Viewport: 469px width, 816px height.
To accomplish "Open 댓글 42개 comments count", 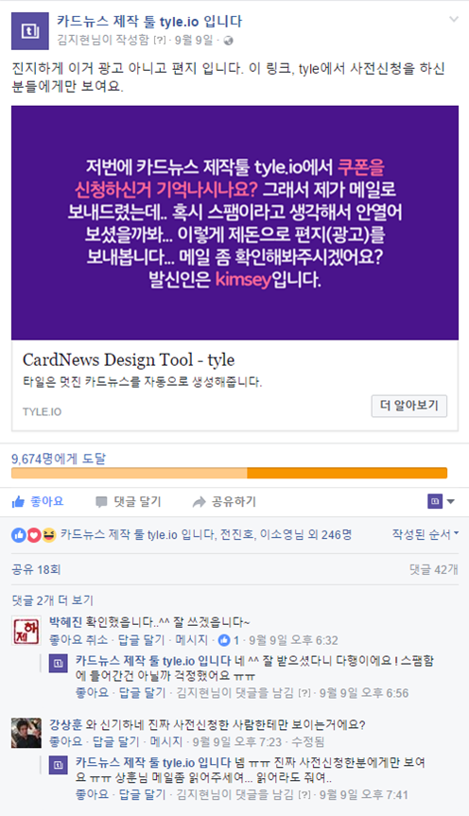I will click(434, 569).
